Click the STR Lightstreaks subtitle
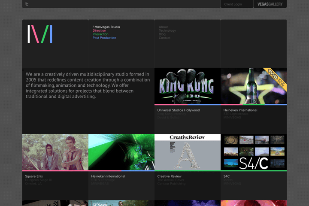Viewport: 309px width, 206px height. click(x=236, y=114)
